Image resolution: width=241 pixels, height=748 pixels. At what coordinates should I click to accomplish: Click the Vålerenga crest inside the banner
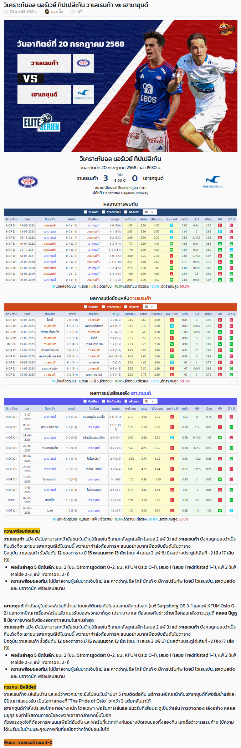click(83, 63)
